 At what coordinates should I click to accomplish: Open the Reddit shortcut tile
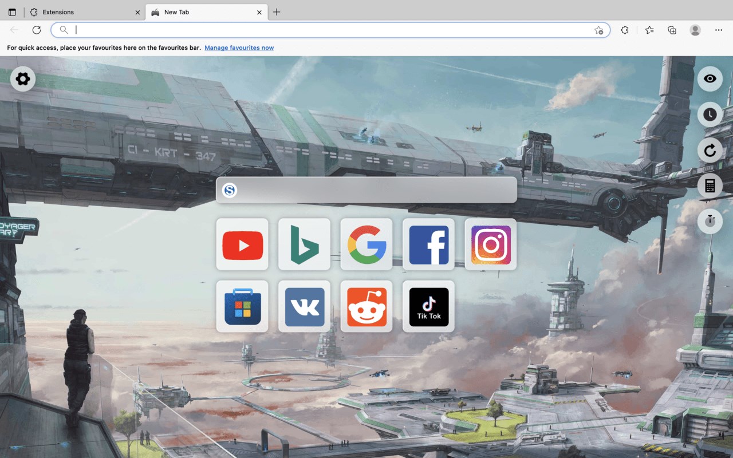(366, 306)
